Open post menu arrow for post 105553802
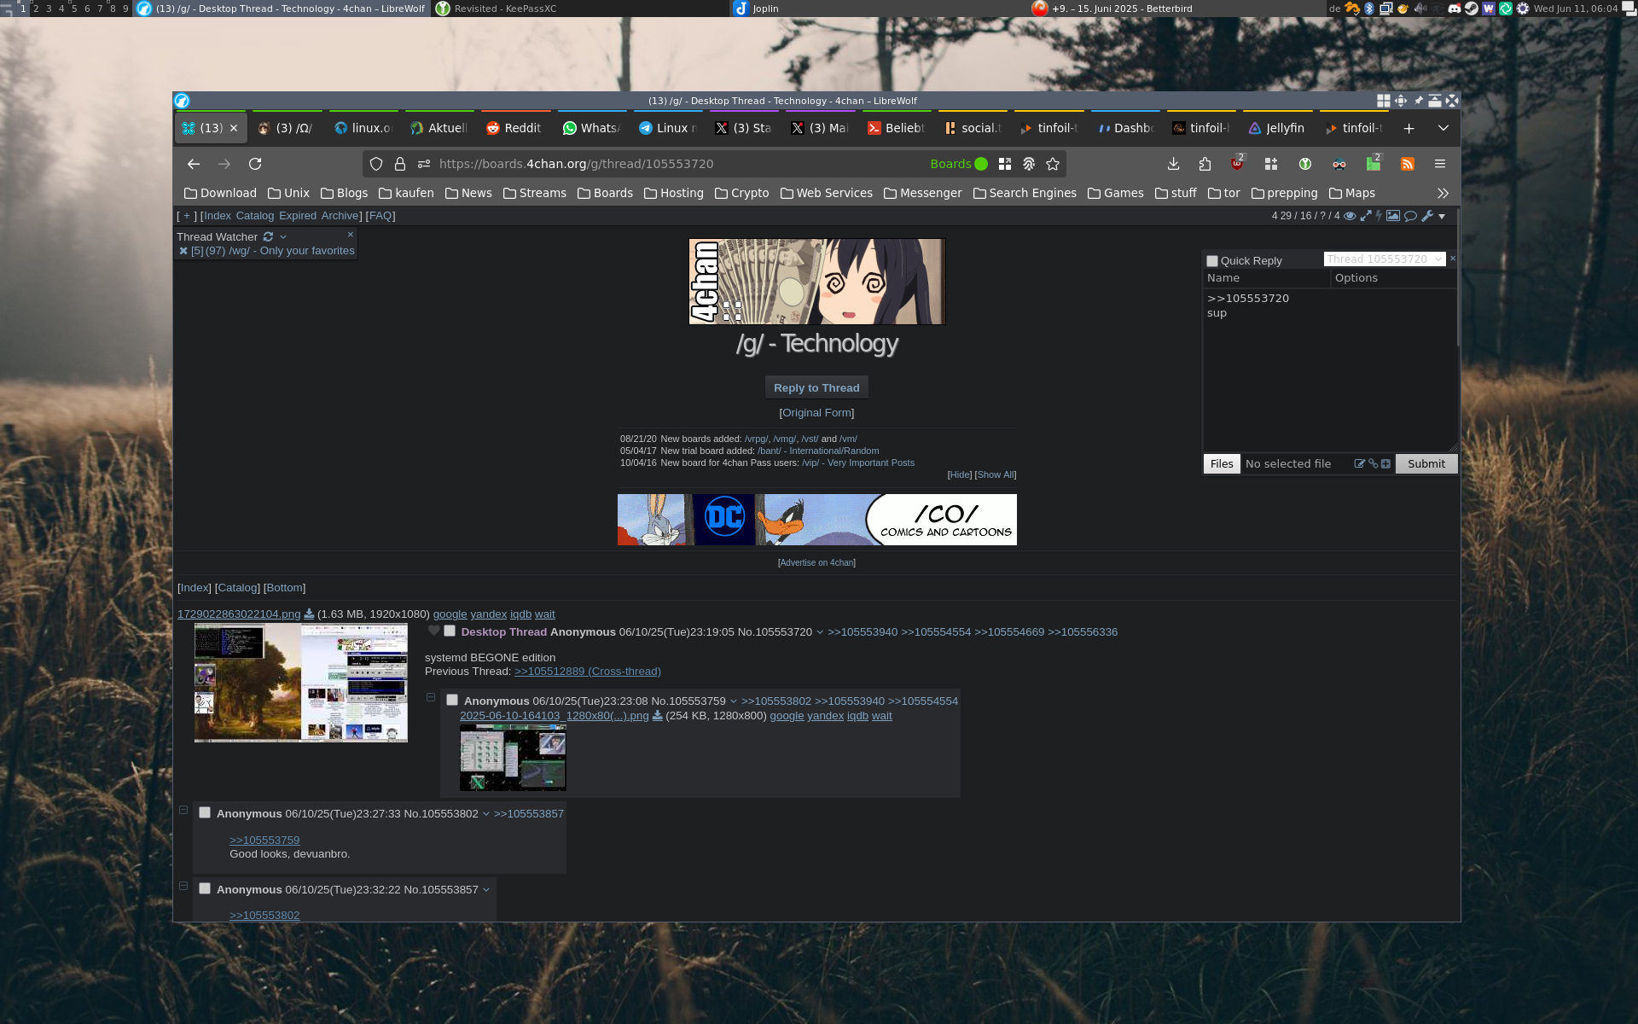1638x1024 pixels. coord(486,814)
